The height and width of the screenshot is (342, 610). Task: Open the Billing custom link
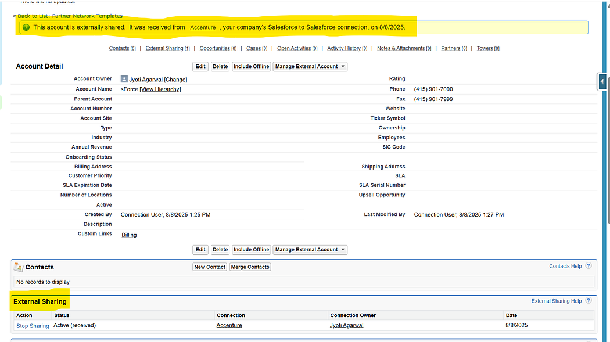click(x=129, y=235)
